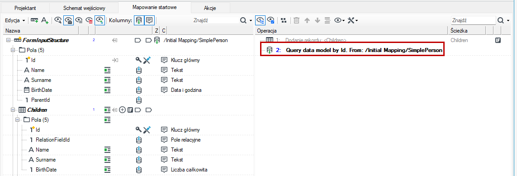Toggle the eye with list view filter
The image size is (517, 176).
pos(79,20)
